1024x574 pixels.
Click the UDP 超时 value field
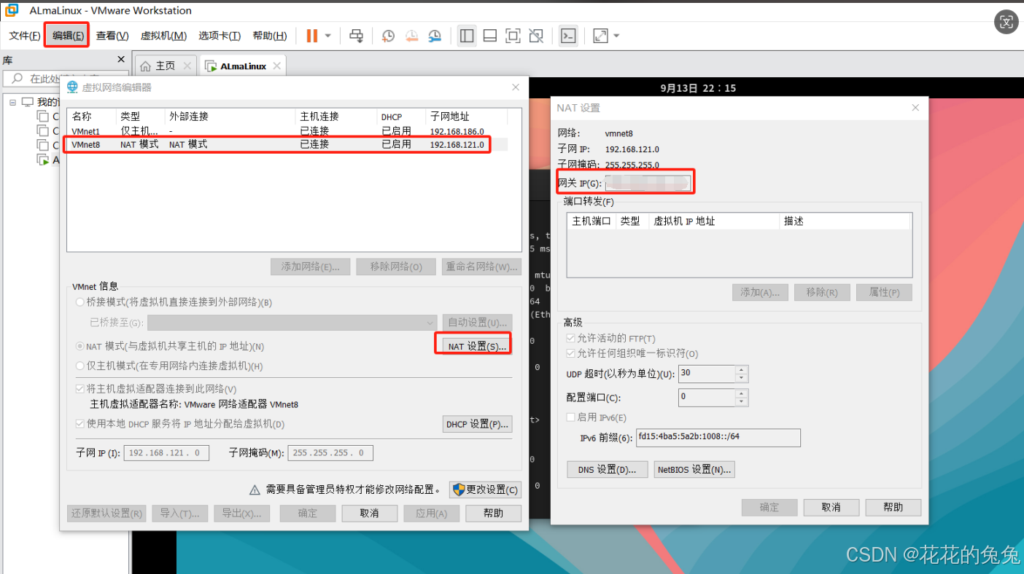click(707, 374)
